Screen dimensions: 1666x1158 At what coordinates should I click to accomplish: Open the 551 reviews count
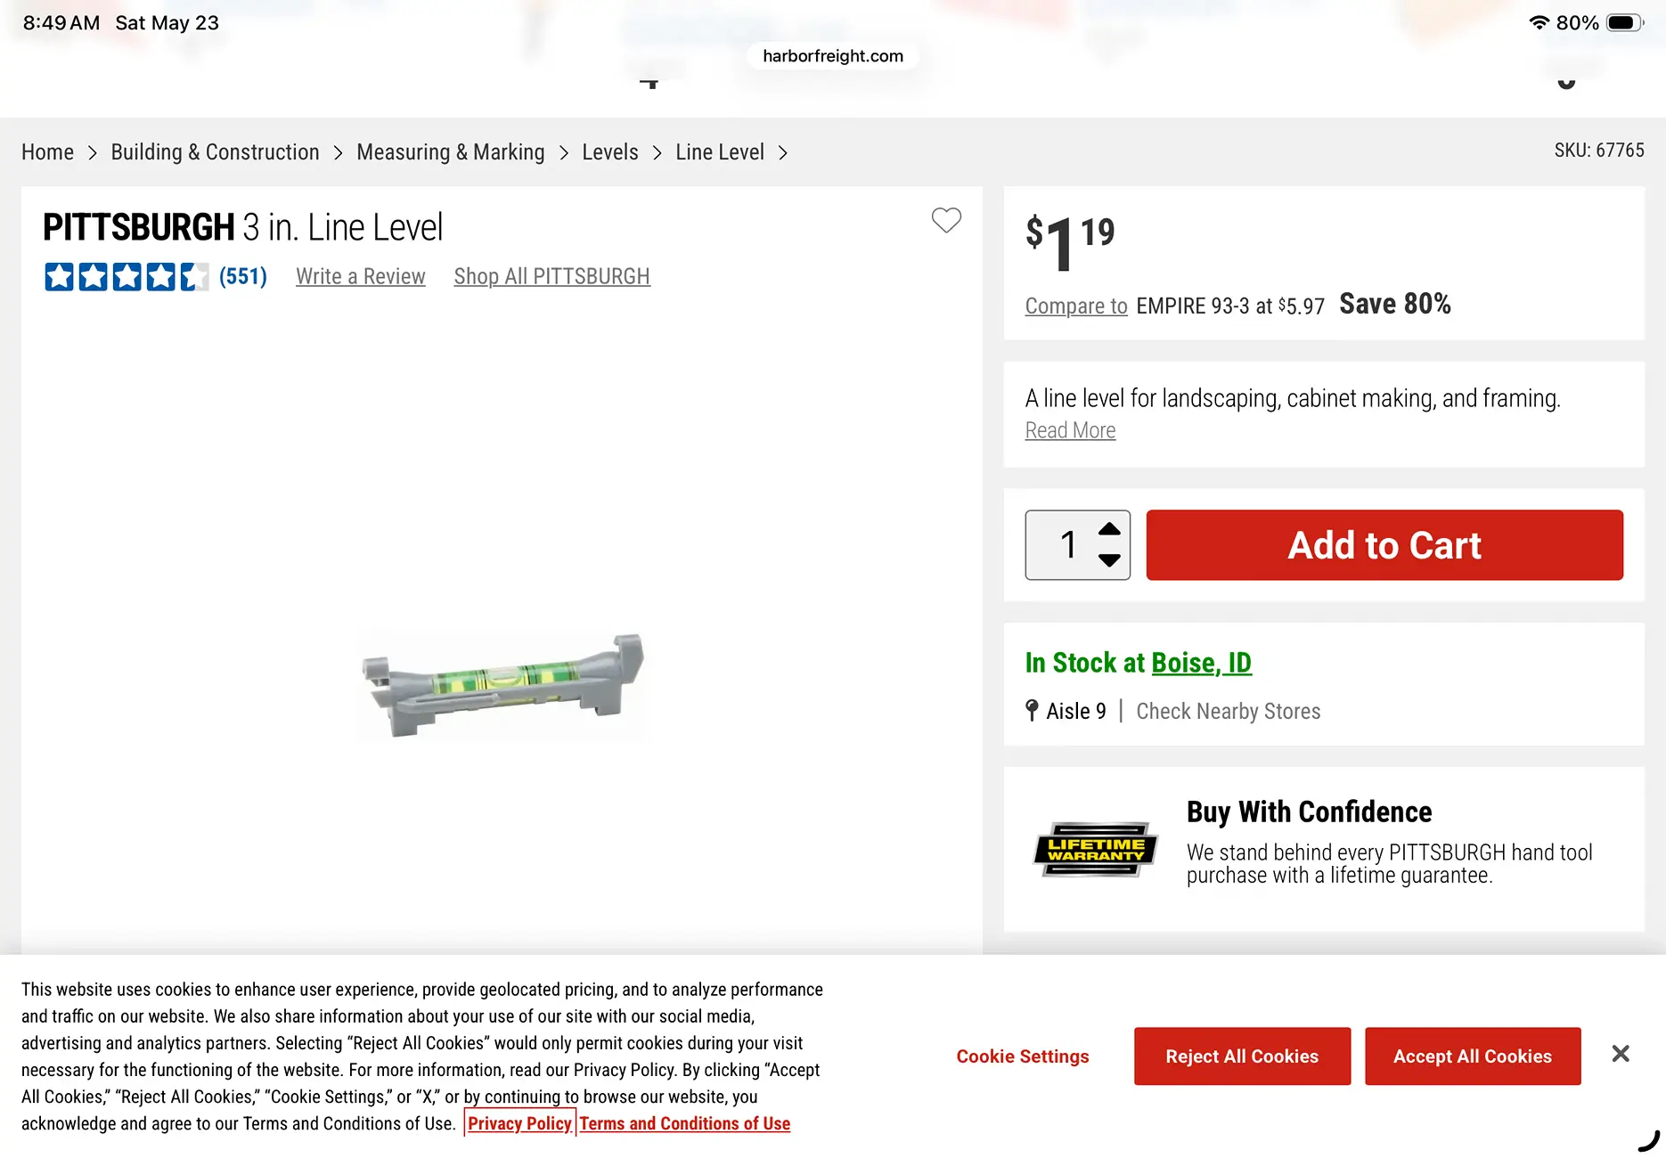[x=243, y=277]
